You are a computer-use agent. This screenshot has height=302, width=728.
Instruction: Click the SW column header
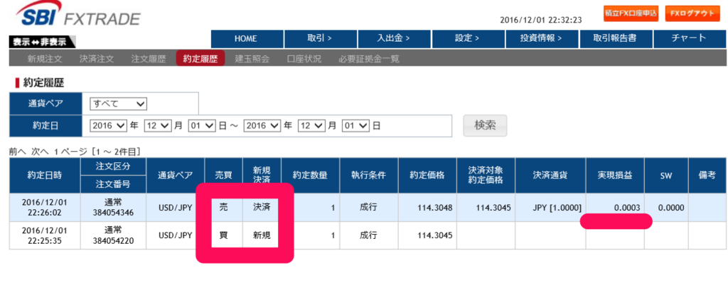[666, 176]
